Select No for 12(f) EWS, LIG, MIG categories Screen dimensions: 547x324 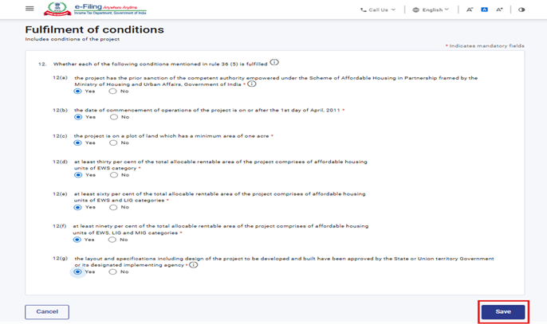114,240
